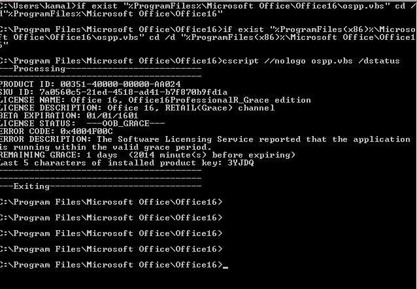
Task: Click the PRODUCT ID value 00351-40000-00000-AA024
Action: (120, 84)
